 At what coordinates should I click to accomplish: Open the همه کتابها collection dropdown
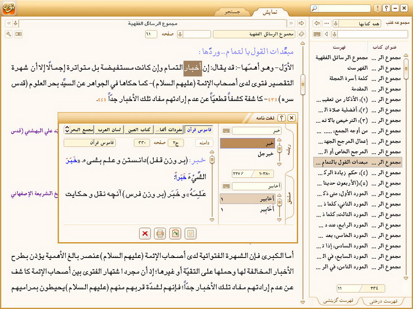(335, 23)
